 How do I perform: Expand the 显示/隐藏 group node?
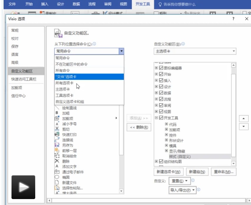[166, 151]
